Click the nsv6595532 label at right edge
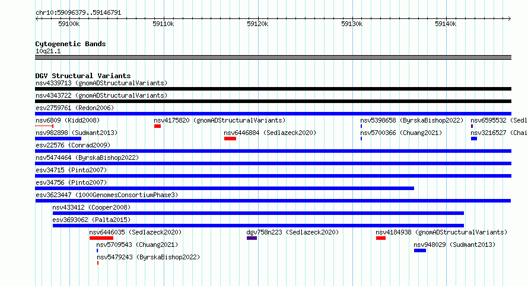Screen dimensions: 528x286 (499, 120)
